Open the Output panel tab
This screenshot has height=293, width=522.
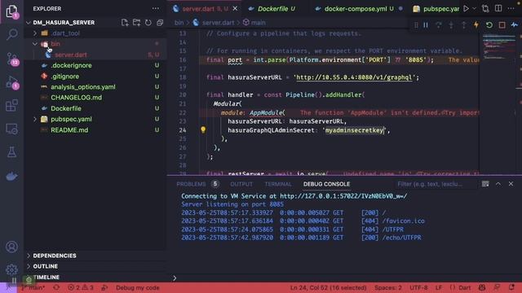pos(241,184)
